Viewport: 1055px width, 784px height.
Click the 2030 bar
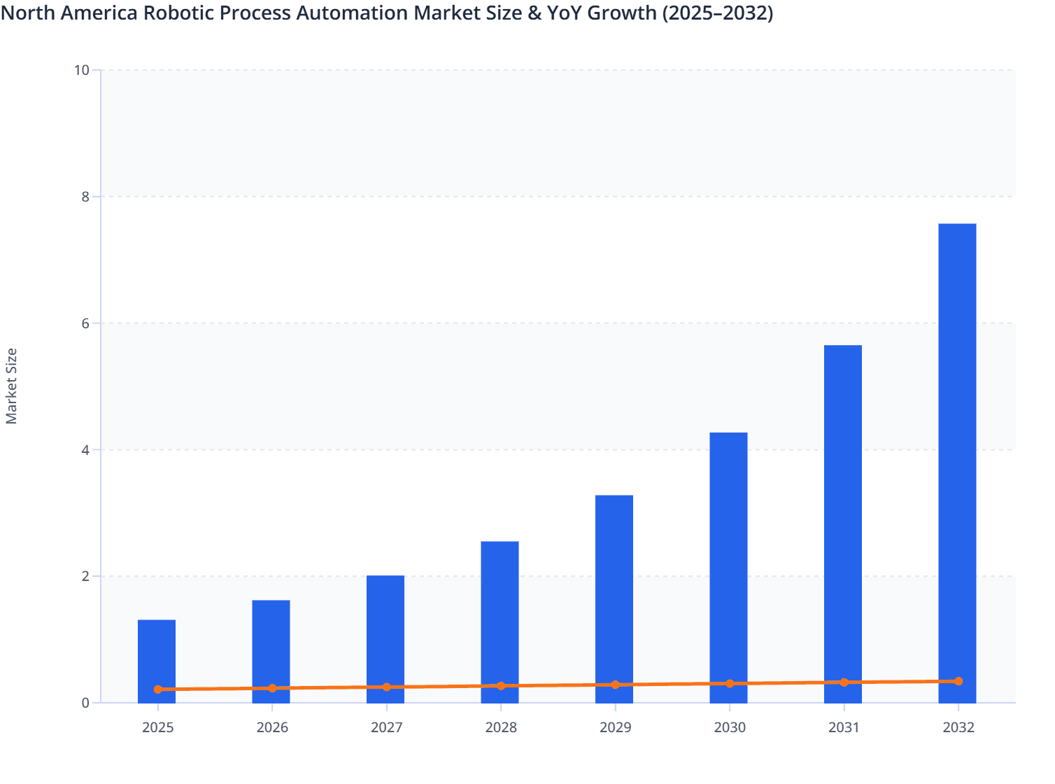pos(730,567)
